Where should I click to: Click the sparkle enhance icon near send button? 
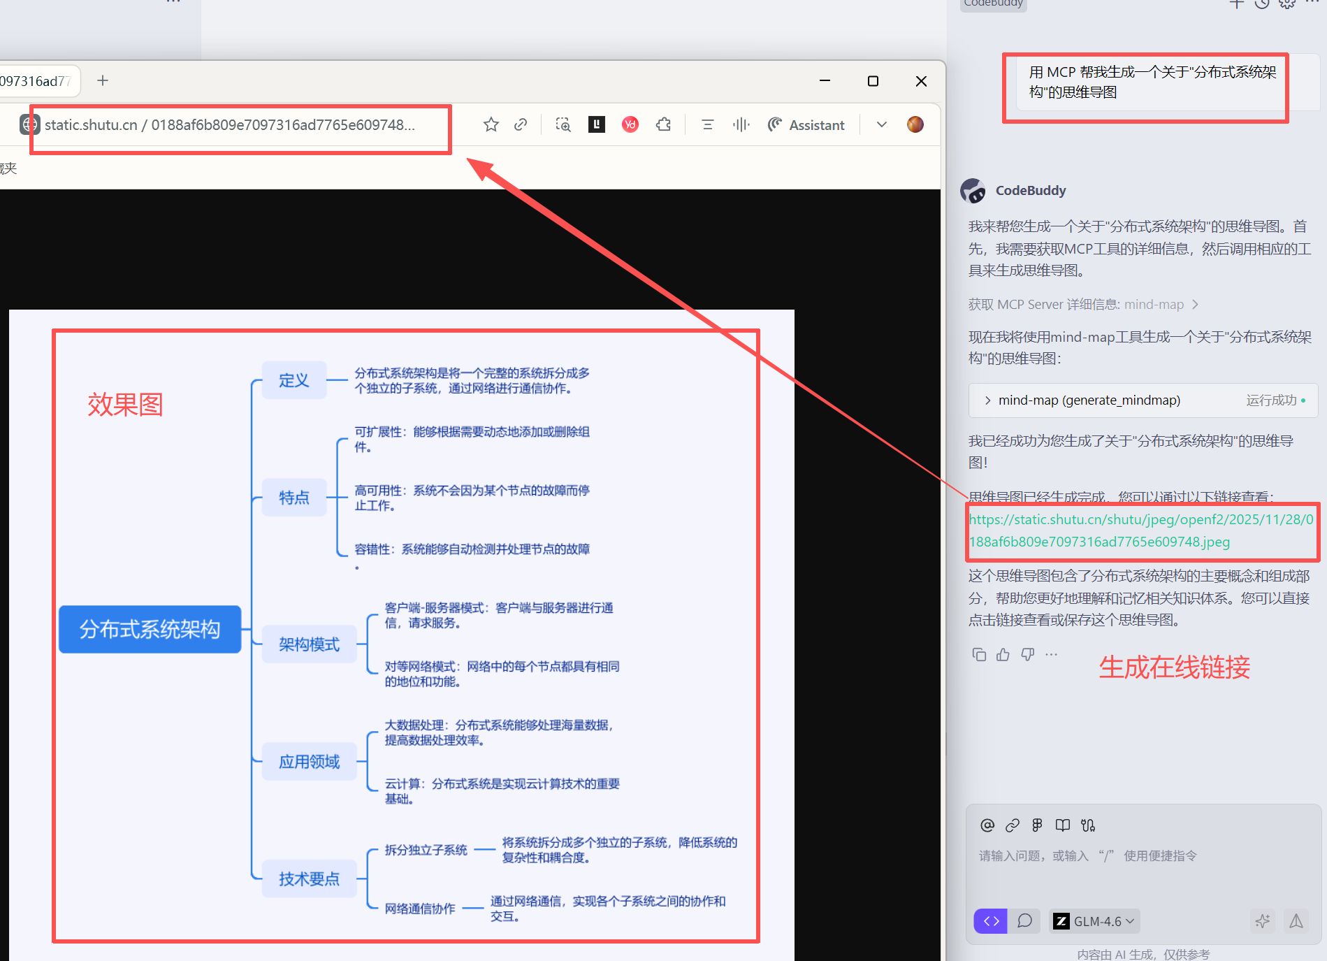click(x=1263, y=921)
